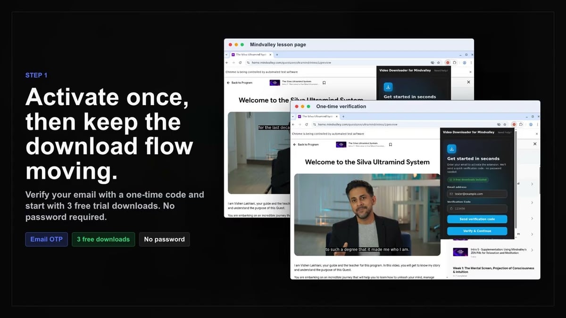Screen dimensions: 566x318
Task: Go back in Mindvalley lesson page browser toolbar
Action: [x=227, y=63]
